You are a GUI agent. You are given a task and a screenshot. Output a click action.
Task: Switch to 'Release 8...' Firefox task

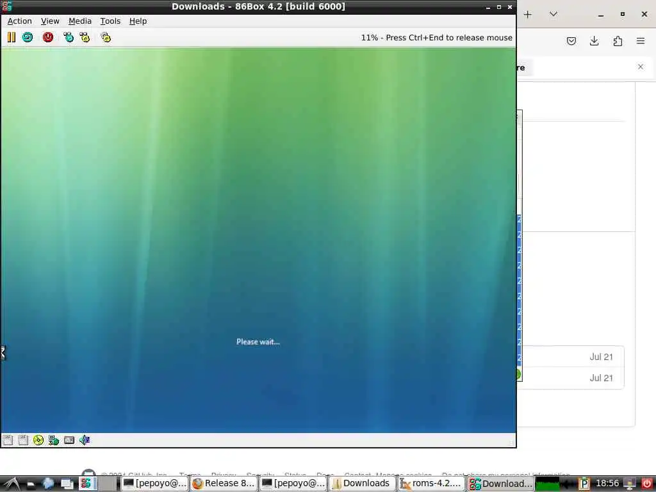pyautogui.click(x=224, y=484)
